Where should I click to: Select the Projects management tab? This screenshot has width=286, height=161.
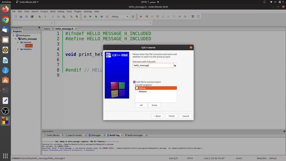(17, 31)
